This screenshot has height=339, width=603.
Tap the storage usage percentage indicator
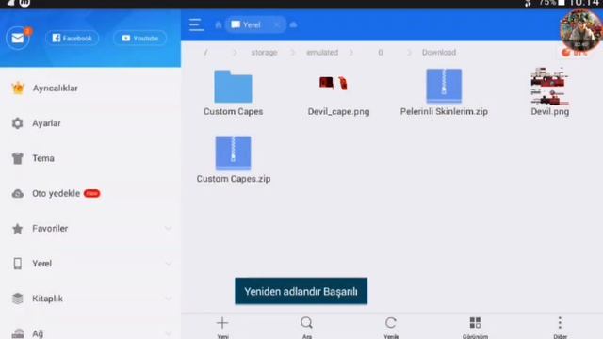pos(574,53)
